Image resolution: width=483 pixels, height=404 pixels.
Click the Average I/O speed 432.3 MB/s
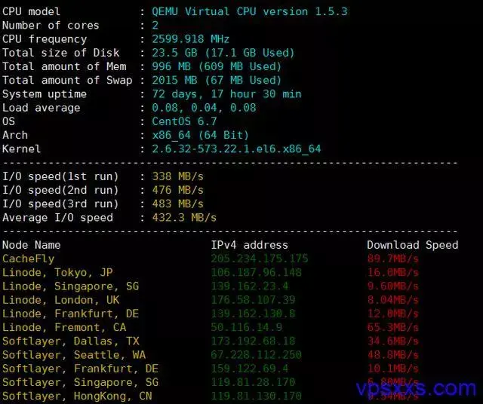(184, 218)
